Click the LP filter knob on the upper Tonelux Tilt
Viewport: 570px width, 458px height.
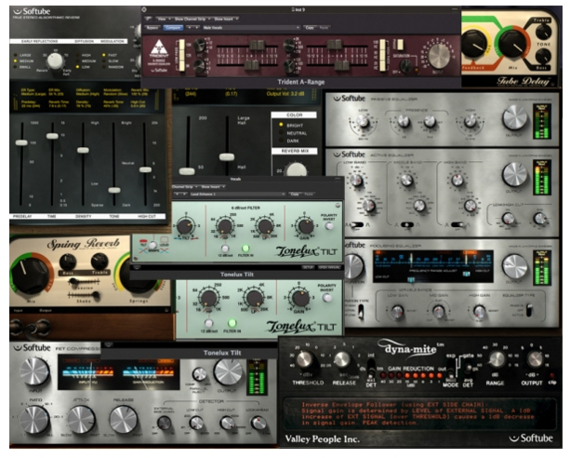coord(265,226)
